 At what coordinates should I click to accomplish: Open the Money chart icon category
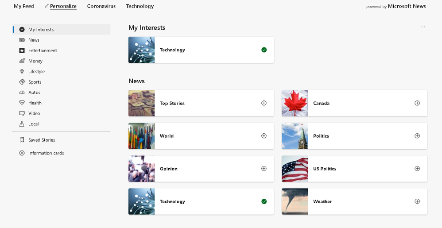[x=22, y=61]
